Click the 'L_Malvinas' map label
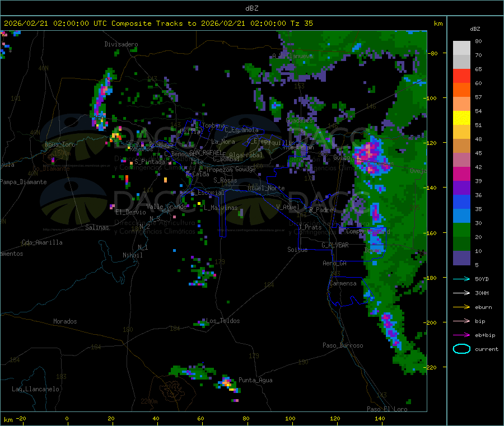 pyautogui.click(x=221, y=208)
